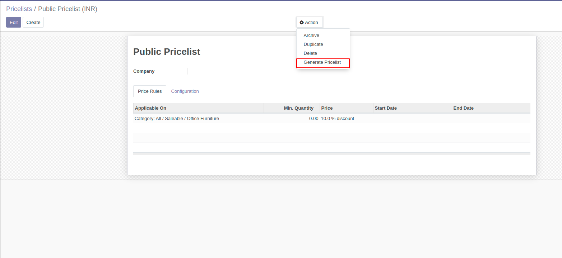Click the 0.00 min quantity cell
The width and height of the screenshot is (562, 258).
[x=292, y=118]
